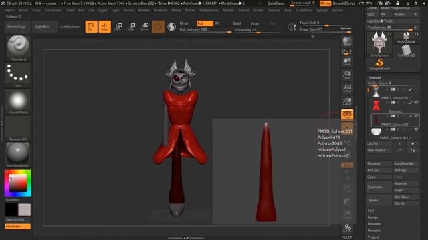Toggle the Persp perspective icon
Viewport: 428px width, 240px height.
347,115
